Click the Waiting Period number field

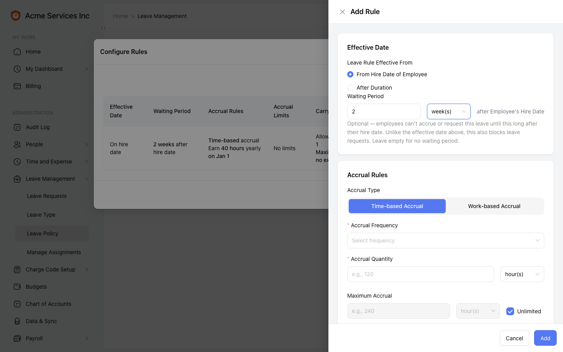(384, 111)
